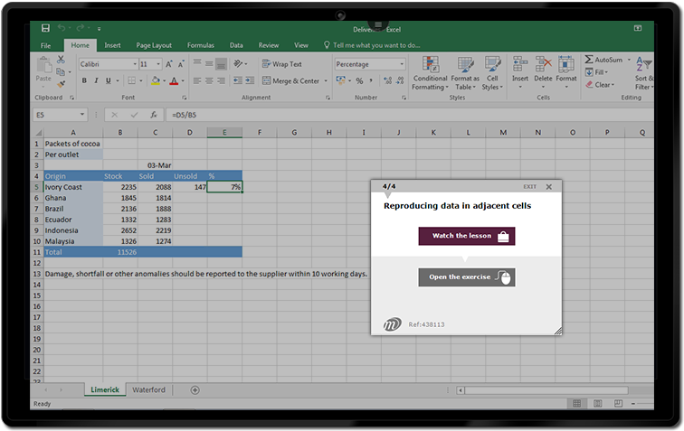
Task: Click the Orientation text angle icon
Action: click(238, 63)
